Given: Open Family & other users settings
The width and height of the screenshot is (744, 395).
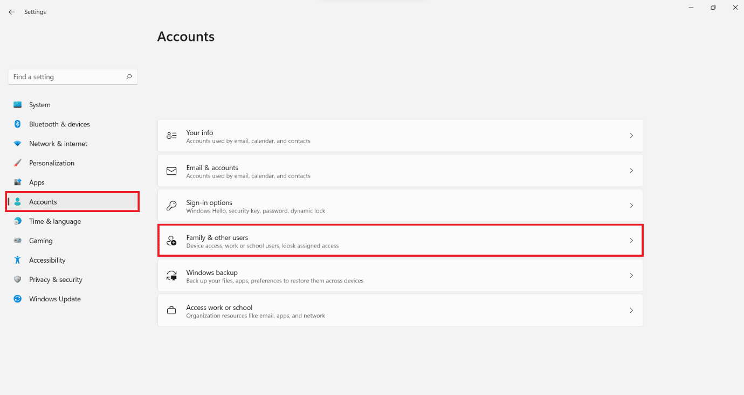Looking at the screenshot, I should 399,241.
